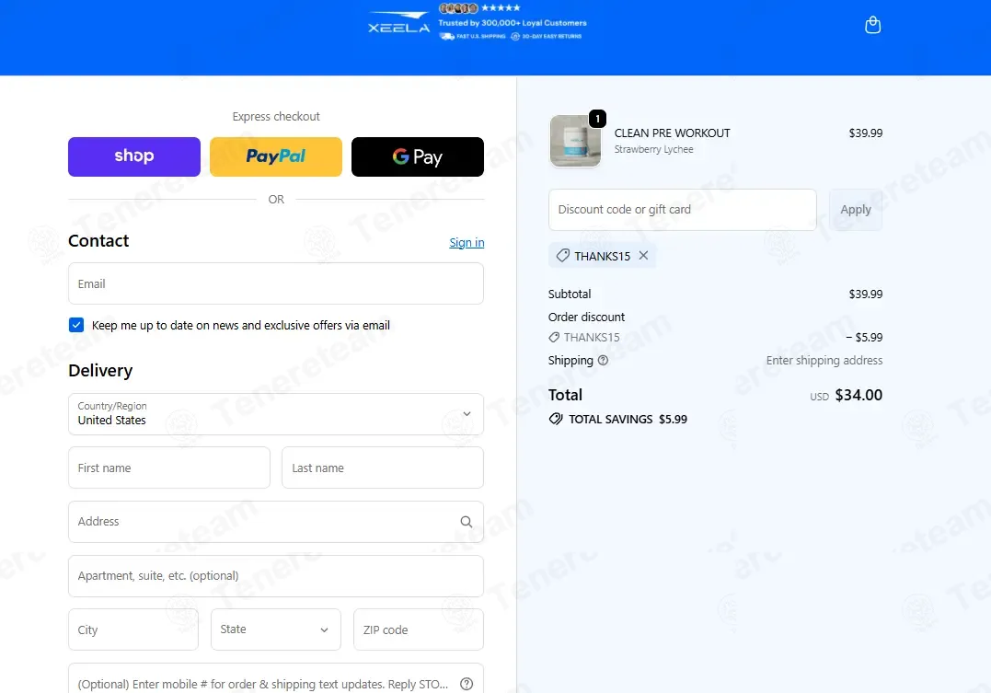This screenshot has height=693, width=991.
Task: Focus the City input field
Action: pyautogui.click(x=133, y=629)
